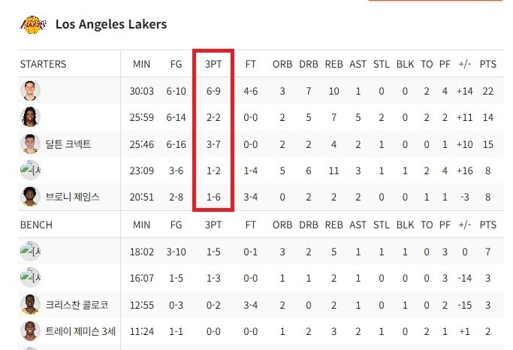Screen dimensions: 513x350
Task: Click the Los Angeles Lakers team logo
Action: click(32, 25)
